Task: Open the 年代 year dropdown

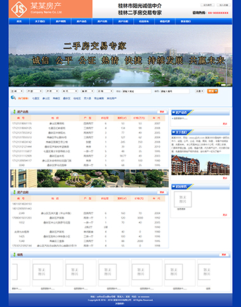Action: click(70, 91)
